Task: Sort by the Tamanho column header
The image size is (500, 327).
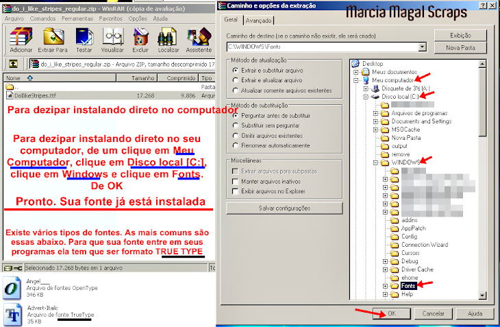Action: (137, 78)
